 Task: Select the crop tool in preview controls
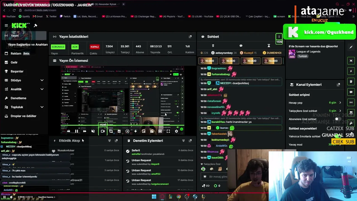tap(111, 131)
